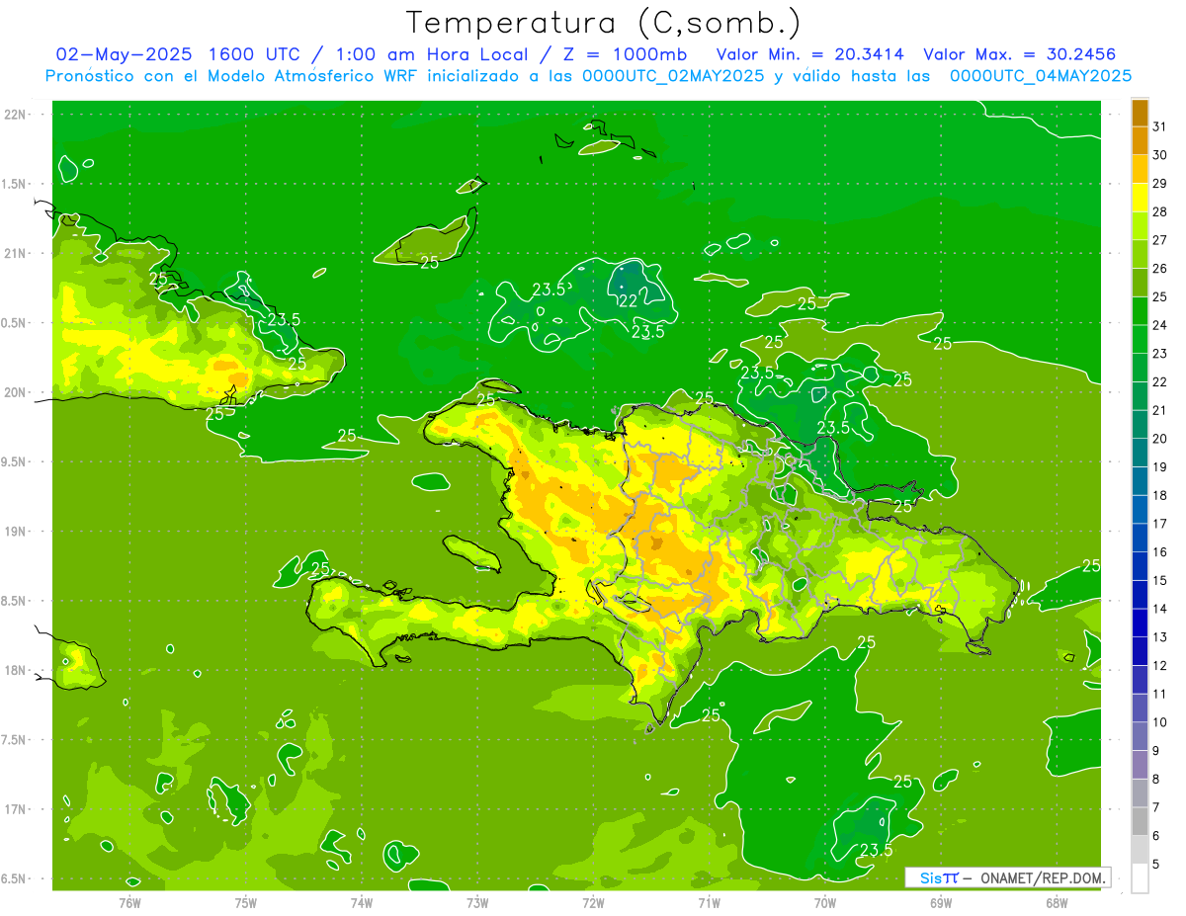Click the 76W longitude axis label
The height and width of the screenshot is (916, 1186).
click(129, 902)
